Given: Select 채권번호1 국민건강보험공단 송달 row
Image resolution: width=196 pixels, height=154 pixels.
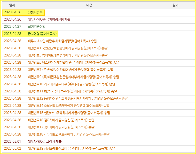Looking at the screenshot, I should [98, 48].
